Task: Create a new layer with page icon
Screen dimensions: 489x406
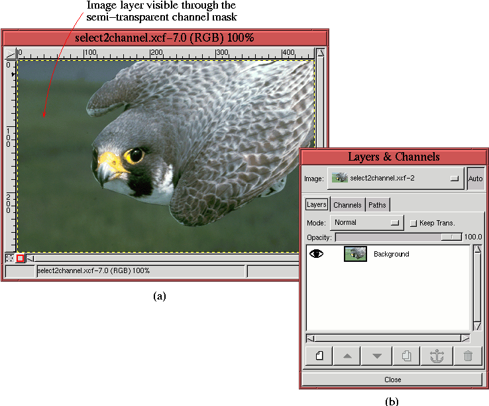Action: 319,356
